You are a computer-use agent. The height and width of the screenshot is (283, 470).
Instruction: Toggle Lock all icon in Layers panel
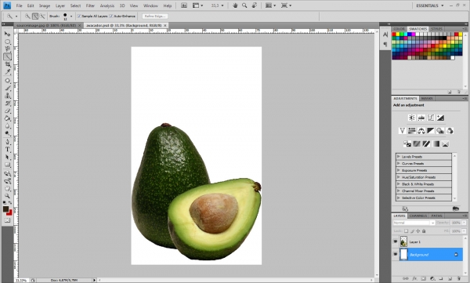(424, 231)
